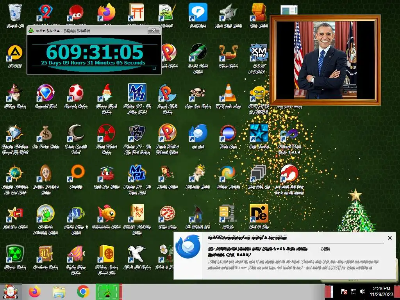This screenshot has height=300, width=400.
Task: Launch Bookworm Adventures Deluxe green worm icon
Action: coord(45,214)
